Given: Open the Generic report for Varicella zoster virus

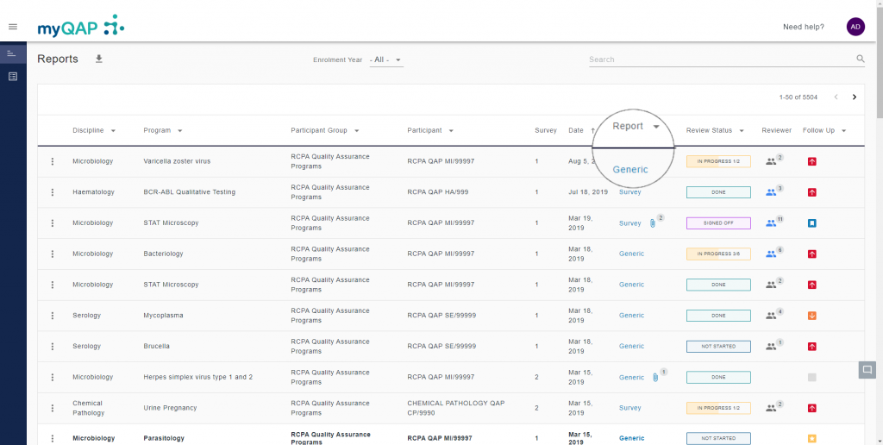Looking at the screenshot, I should (x=630, y=169).
